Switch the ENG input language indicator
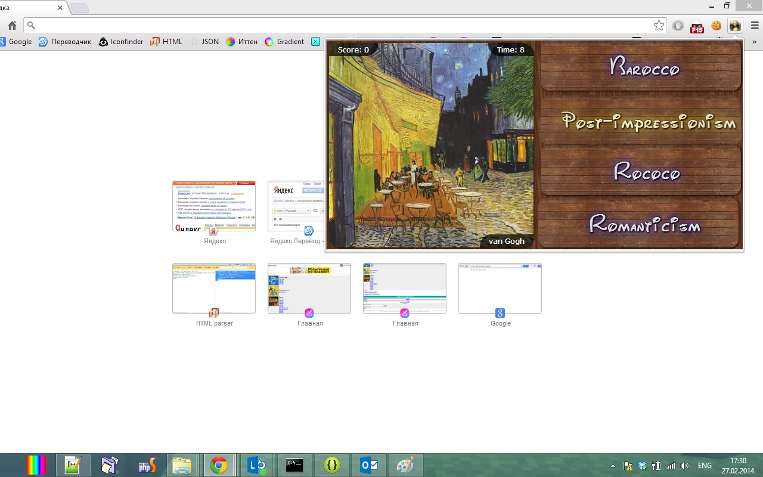763x477 pixels. 705,466
